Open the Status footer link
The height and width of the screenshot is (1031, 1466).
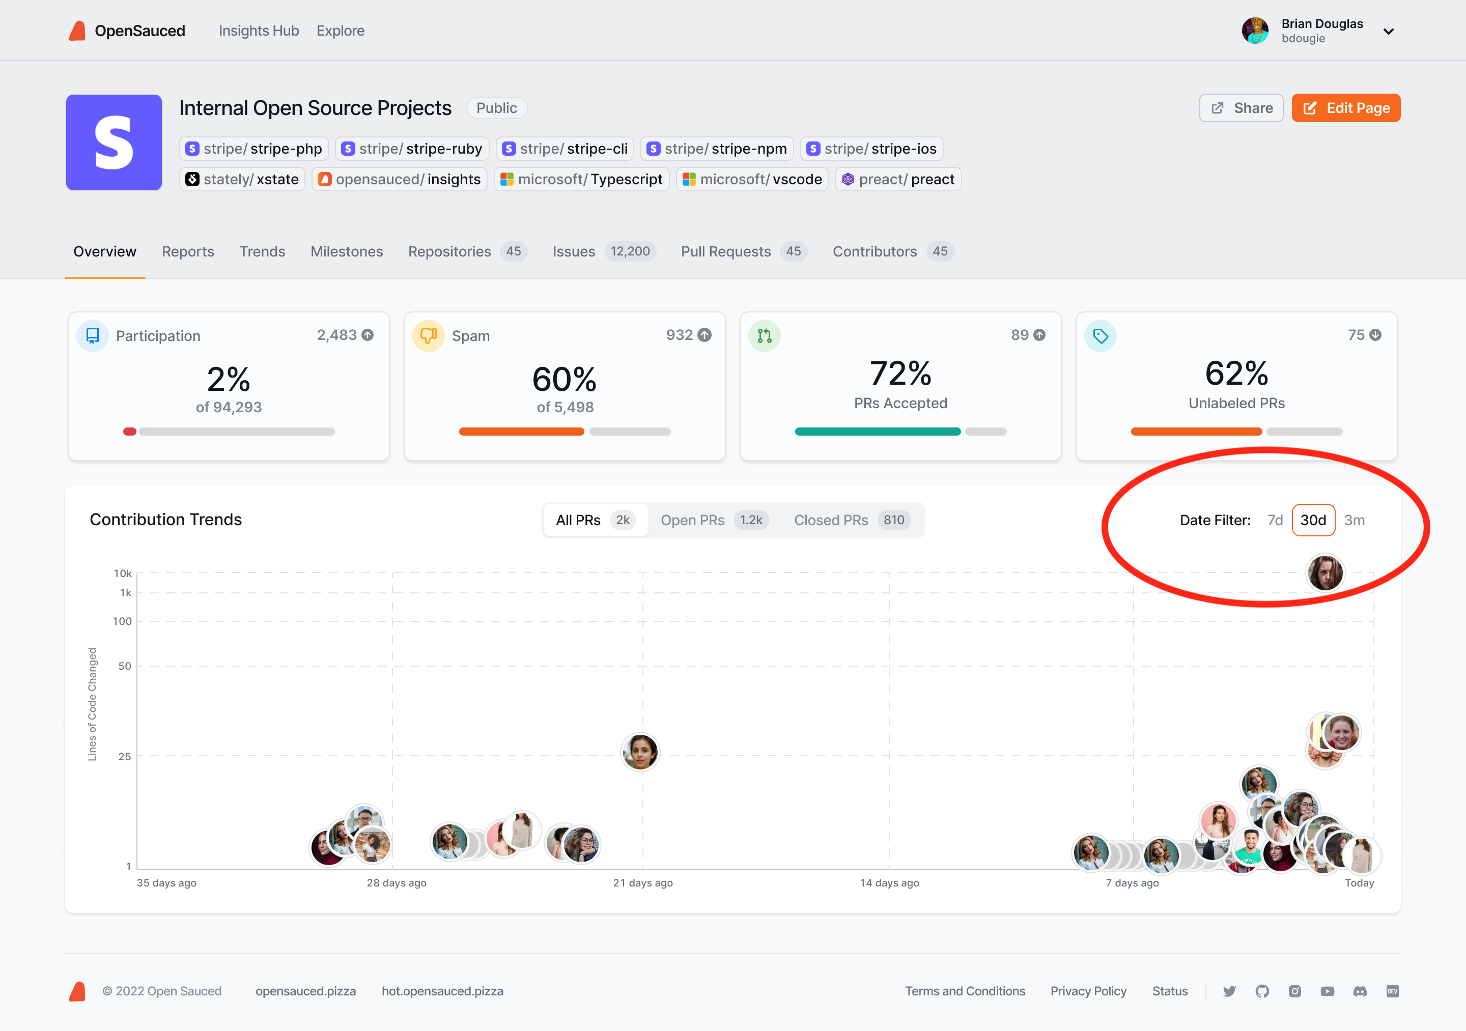pos(1170,991)
